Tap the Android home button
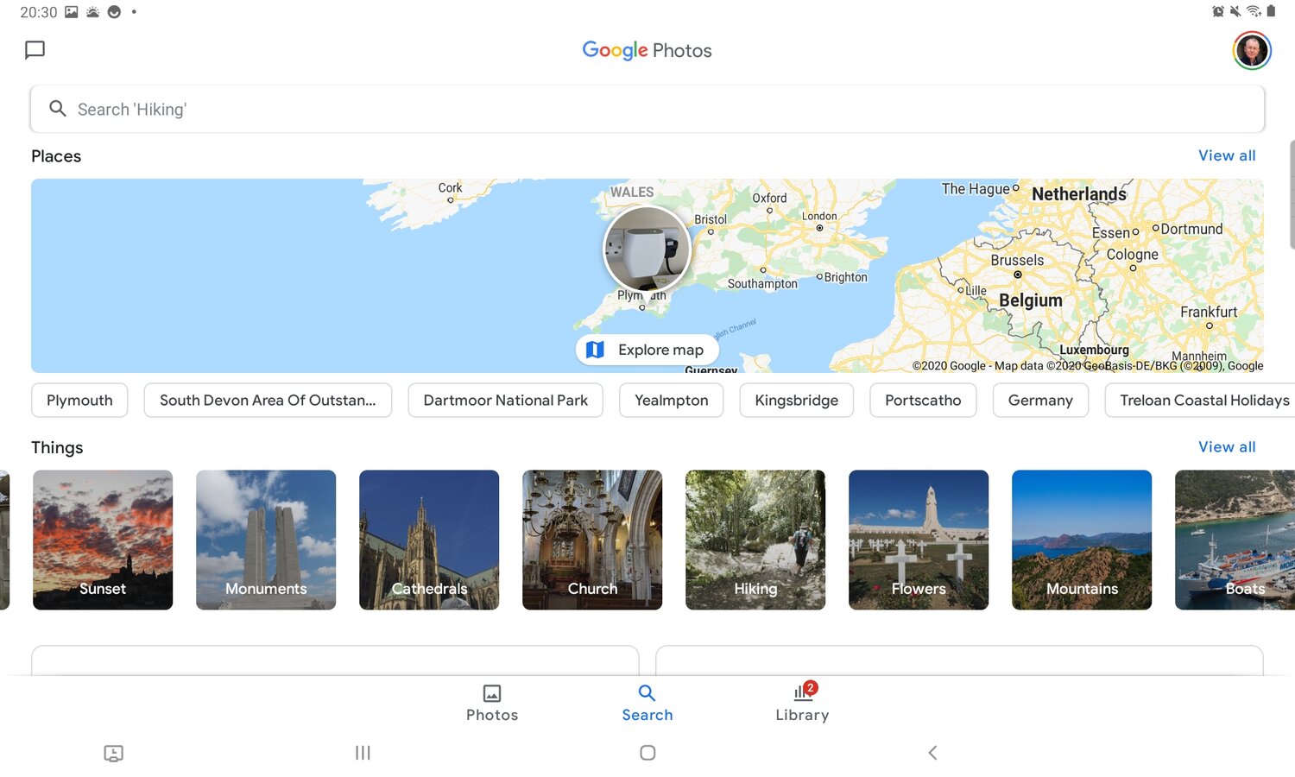Image resolution: width=1295 pixels, height=777 pixels. 647,753
